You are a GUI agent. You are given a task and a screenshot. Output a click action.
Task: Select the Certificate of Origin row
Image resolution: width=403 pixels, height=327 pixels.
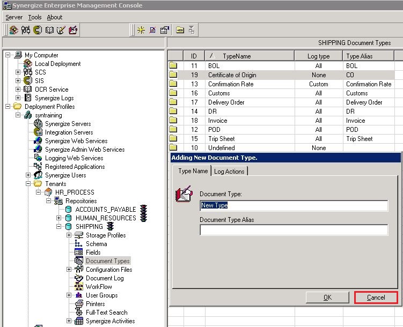(281, 75)
